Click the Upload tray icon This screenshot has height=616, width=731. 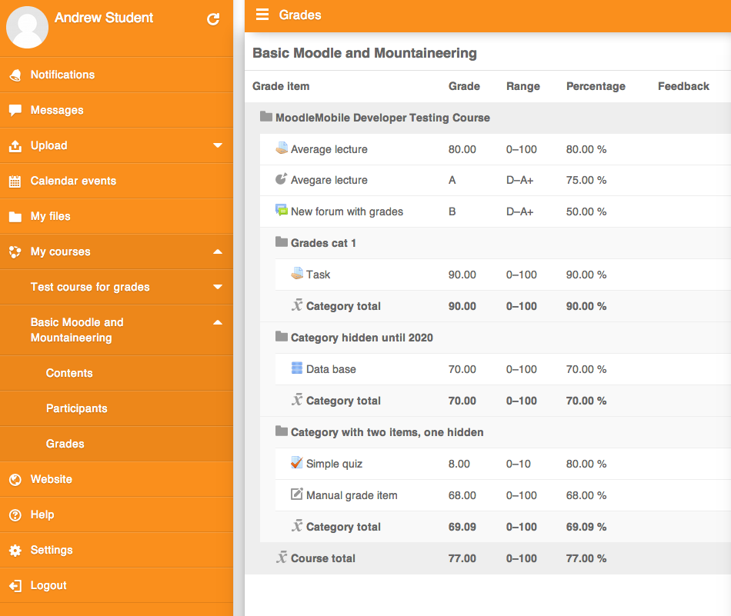pyautogui.click(x=15, y=146)
